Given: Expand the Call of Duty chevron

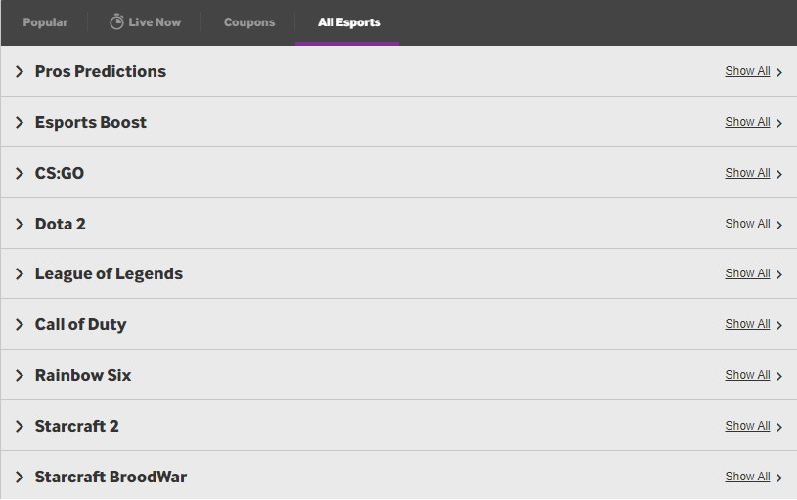Looking at the screenshot, I should tap(19, 324).
